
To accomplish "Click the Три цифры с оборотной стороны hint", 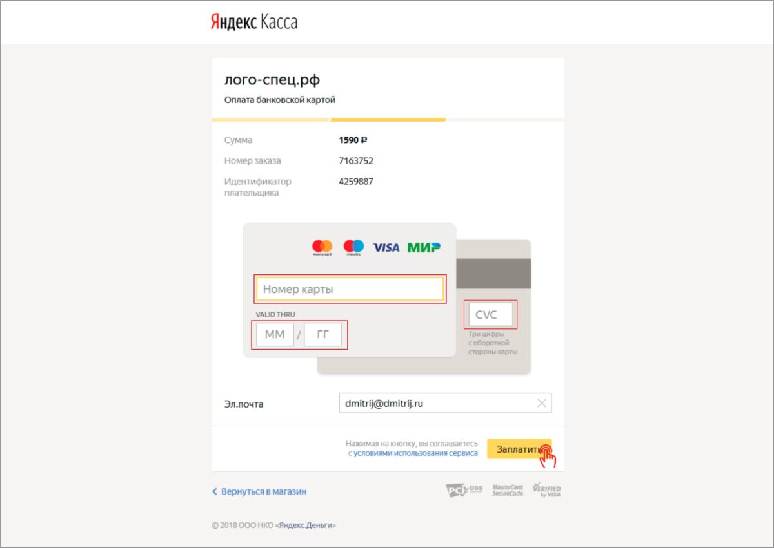I will pos(493,343).
